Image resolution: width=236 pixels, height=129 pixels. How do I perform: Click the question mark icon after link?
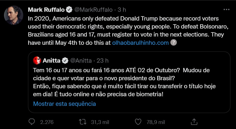coord(173,42)
